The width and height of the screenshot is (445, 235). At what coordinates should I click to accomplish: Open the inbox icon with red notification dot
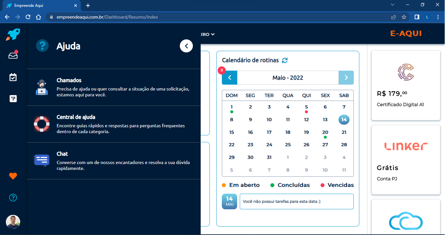coord(13,55)
